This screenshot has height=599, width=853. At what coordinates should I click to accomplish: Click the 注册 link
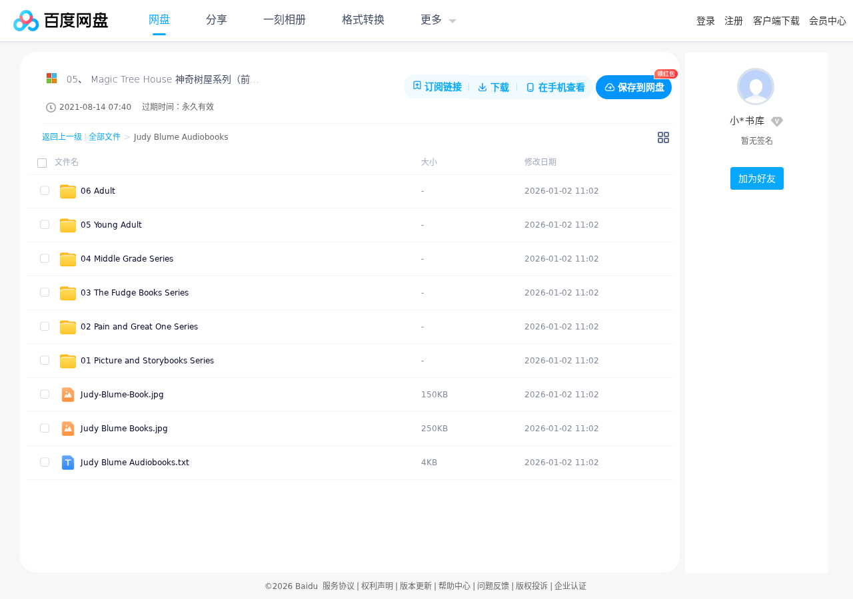click(734, 21)
